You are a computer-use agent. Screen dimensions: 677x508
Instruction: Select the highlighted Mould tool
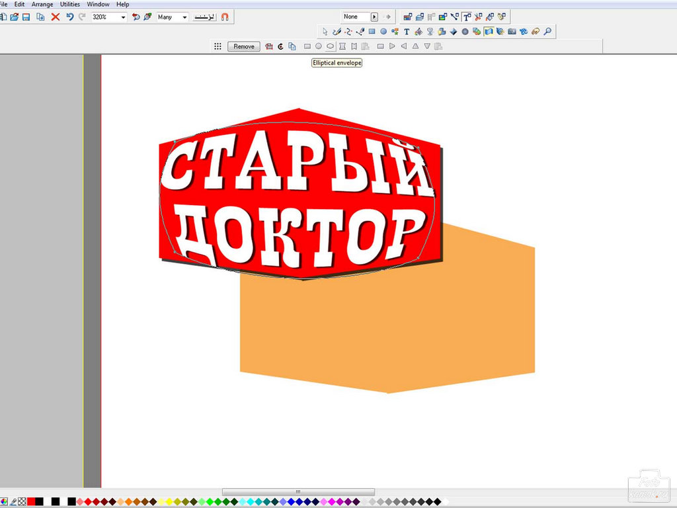489,31
